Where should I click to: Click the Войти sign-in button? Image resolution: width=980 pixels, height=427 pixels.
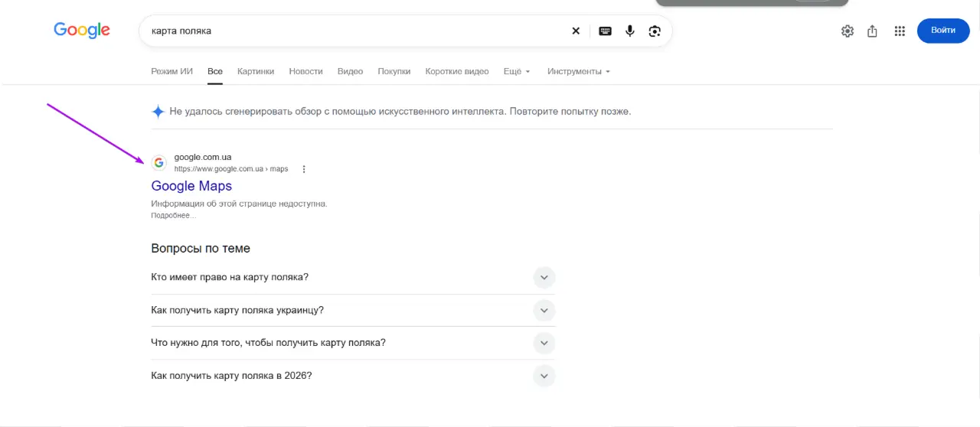(943, 31)
